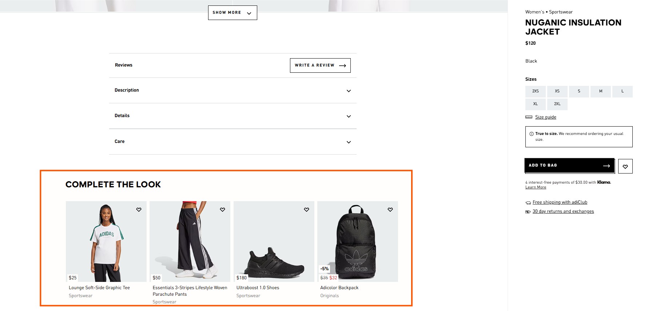Open Adicolor Backpack product image
This screenshot has height=311, width=648.
pos(358,242)
